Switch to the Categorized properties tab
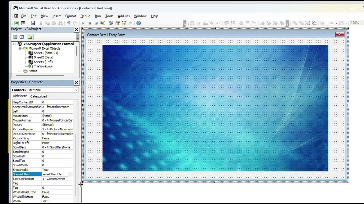The image size is (364, 204). (x=38, y=96)
